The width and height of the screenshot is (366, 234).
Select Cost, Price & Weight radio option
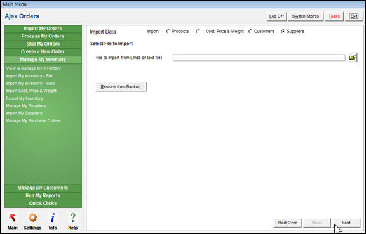click(198, 32)
